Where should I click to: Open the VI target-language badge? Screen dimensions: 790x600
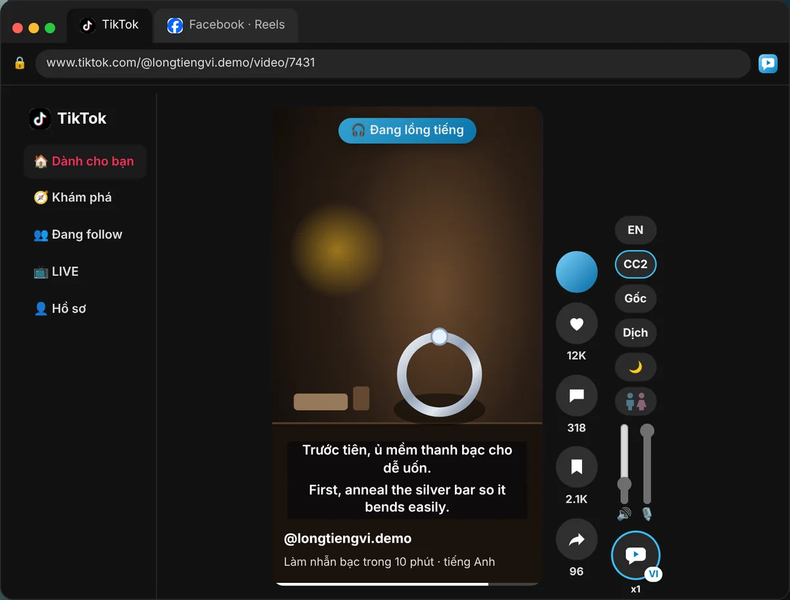(653, 574)
